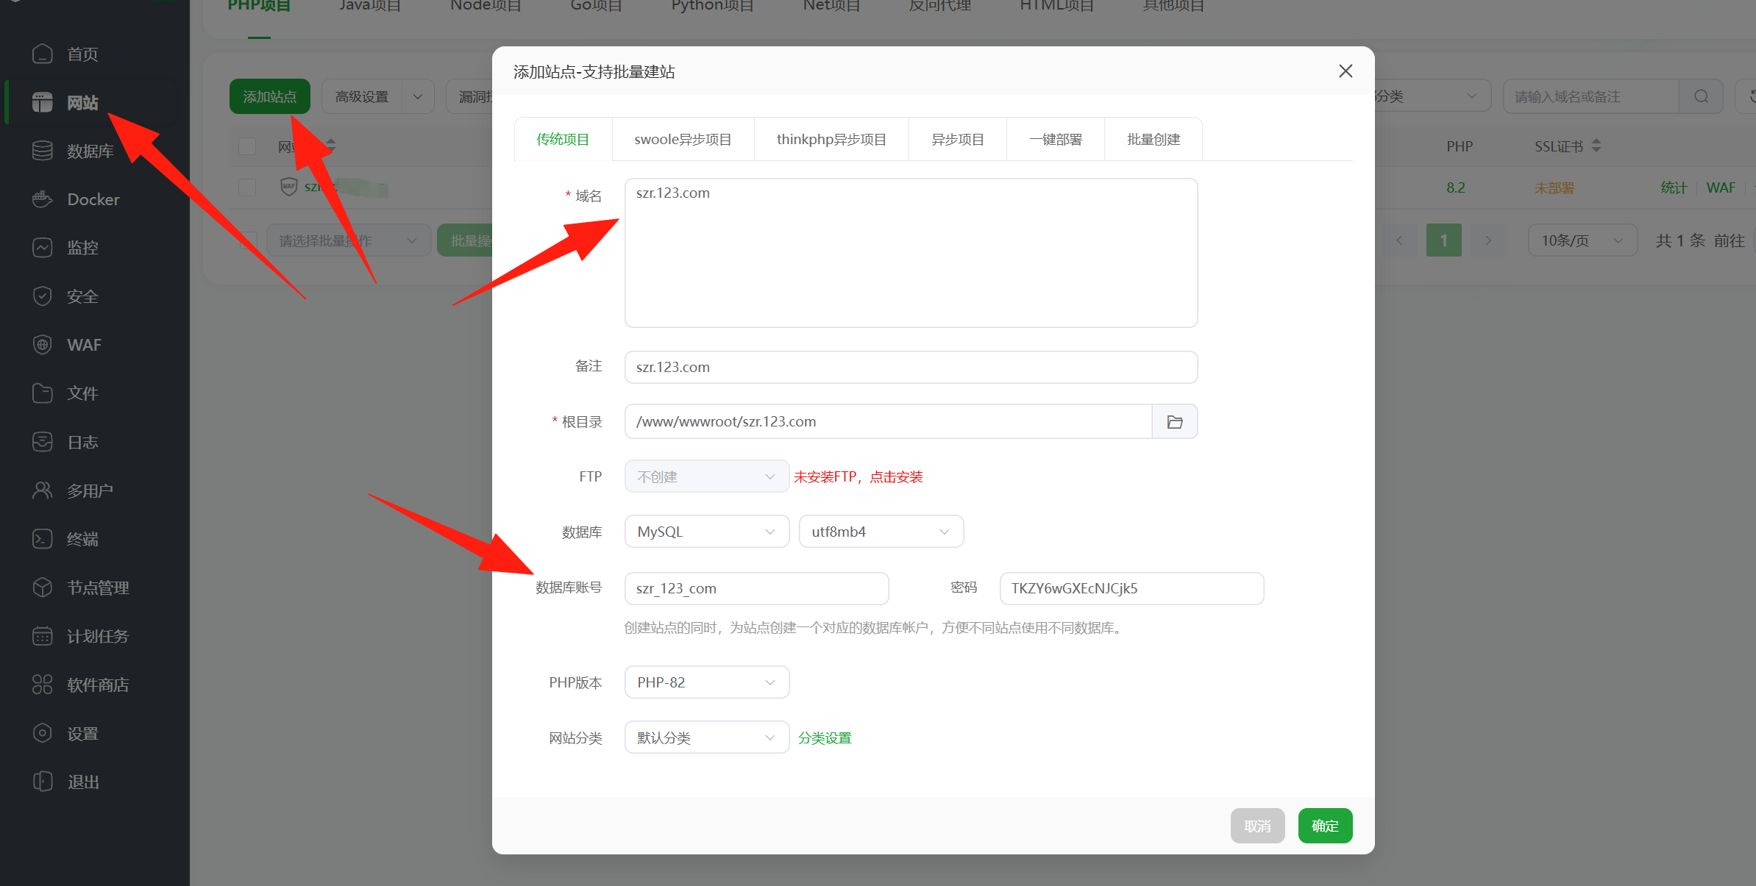Click the folder browse icon beside 根目录
The height and width of the screenshot is (886, 1756).
pos(1175,422)
